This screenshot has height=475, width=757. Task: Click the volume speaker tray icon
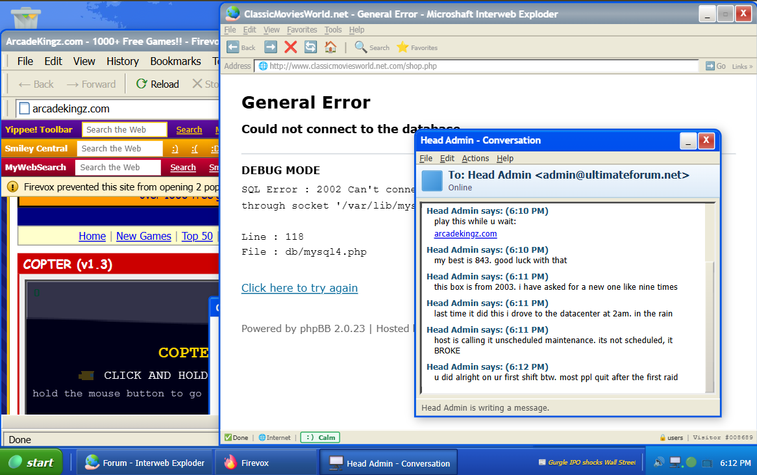pos(658,463)
